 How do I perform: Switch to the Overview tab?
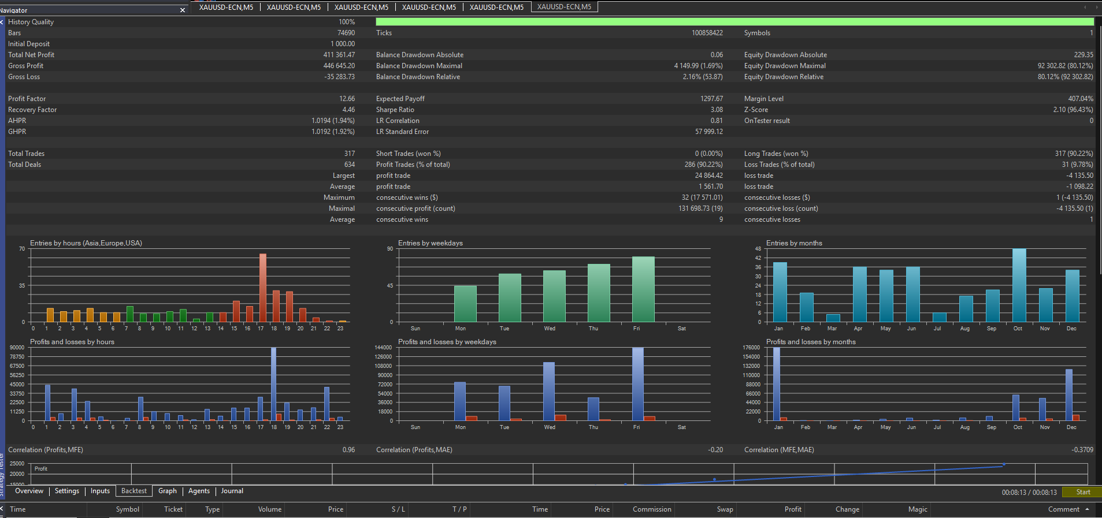tap(29, 491)
